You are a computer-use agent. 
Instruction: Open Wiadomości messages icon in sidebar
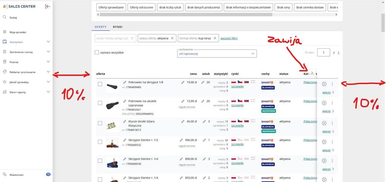5,174
